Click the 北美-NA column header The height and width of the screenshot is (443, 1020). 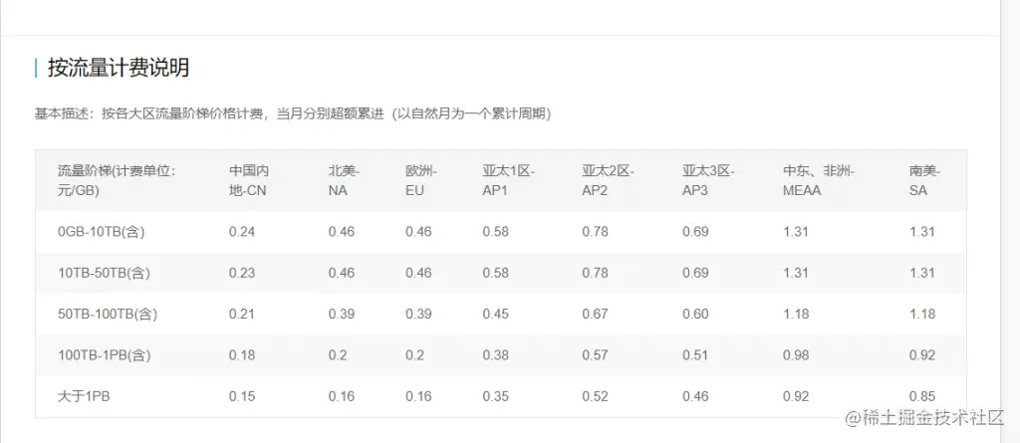pyautogui.click(x=344, y=181)
